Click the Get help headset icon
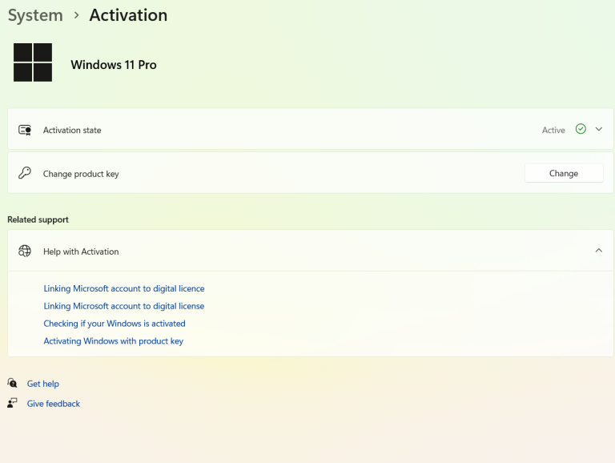This screenshot has height=463, width=615. click(12, 384)
